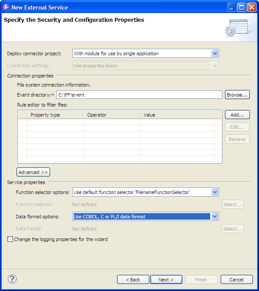The width and height of the screenshot is (259, 291).
Task: Minimize the dialog window
Action: (232, 7)
